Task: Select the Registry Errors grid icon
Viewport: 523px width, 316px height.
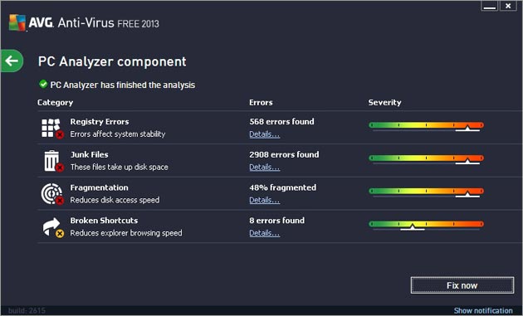Action: tap(52, 129)
